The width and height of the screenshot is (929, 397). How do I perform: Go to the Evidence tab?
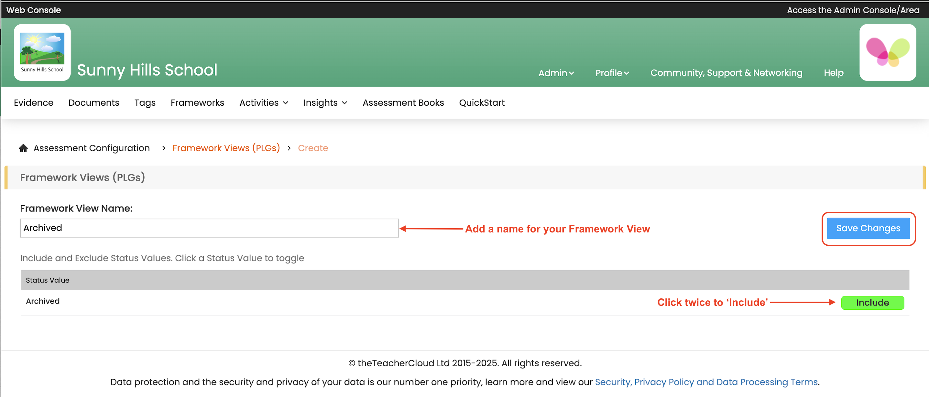click(34, 103)
